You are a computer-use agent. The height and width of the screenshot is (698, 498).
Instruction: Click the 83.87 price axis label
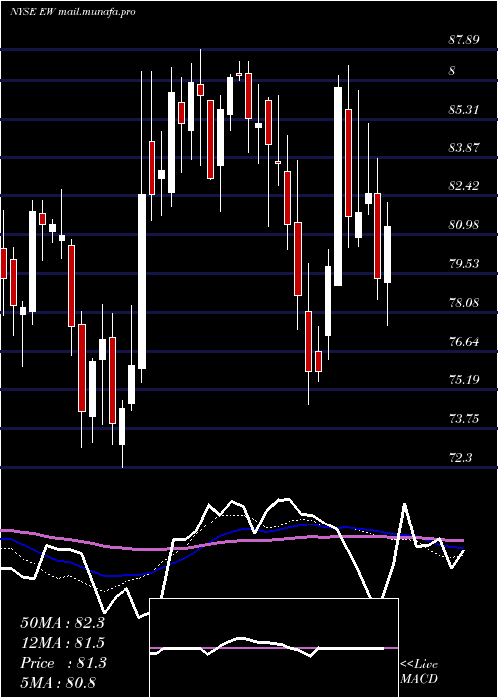click(x=464, y=148)
